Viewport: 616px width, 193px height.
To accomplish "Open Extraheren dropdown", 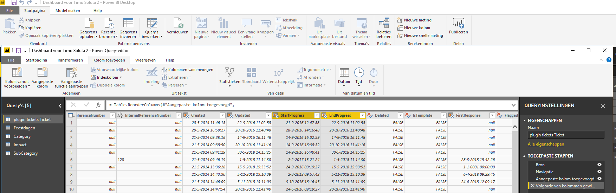I will 176,77.
